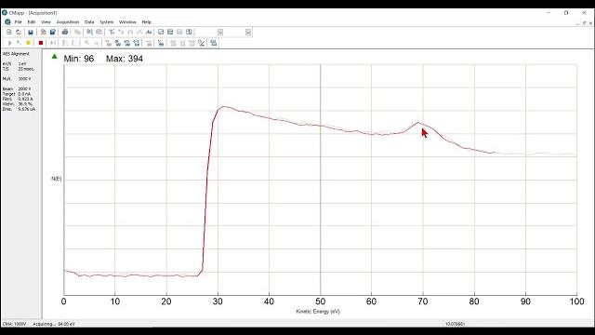This screenshot has width=595, height=335.
Task: Click the Beam 2000 V value
Action: [25, 89]
